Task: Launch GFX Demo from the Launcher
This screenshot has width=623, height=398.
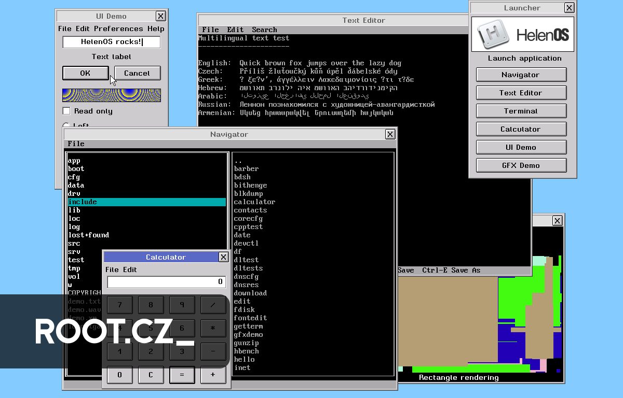Action: tap(521, 165)
